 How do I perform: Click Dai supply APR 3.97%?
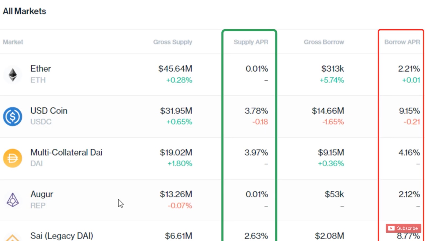click(x=256, y=152)
